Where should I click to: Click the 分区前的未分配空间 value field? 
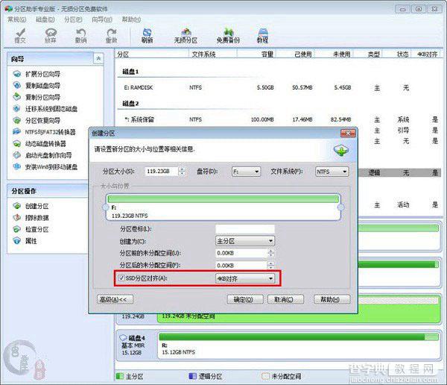click(x=241, y=253)
